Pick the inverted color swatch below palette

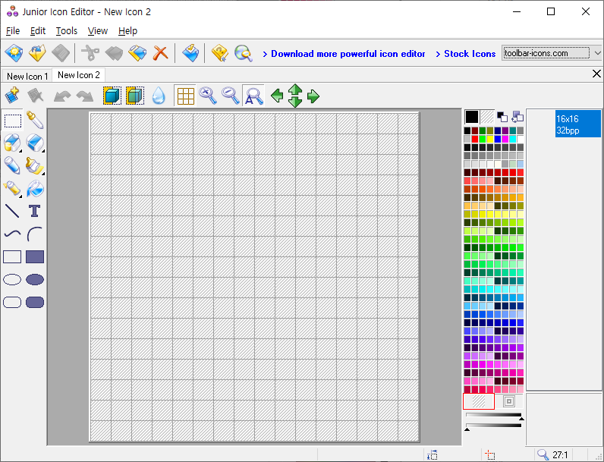pos(508,401)
